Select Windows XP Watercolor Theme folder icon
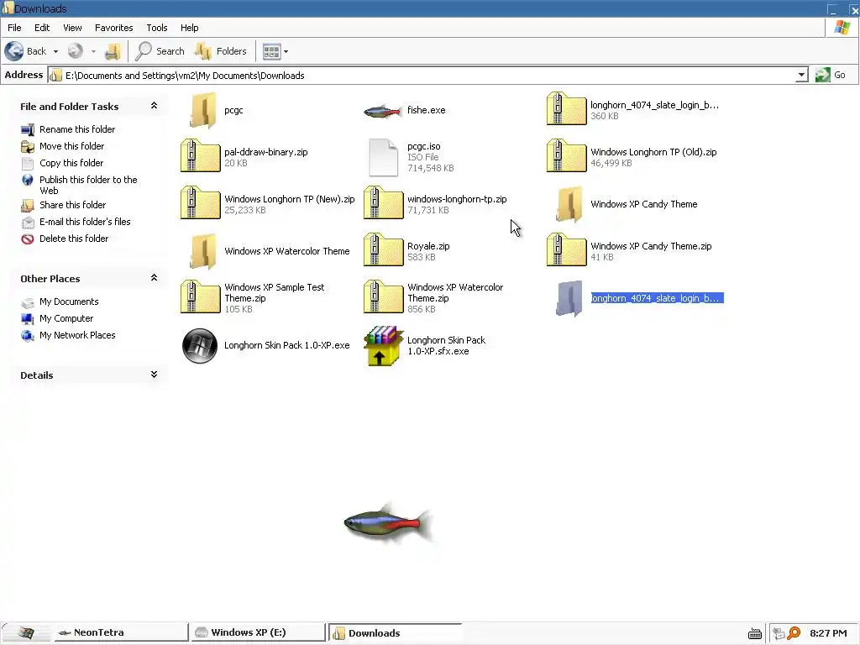 [203, 251]
